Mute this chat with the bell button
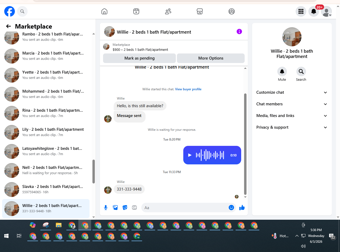 pyautogui.click(x=282, y=71)
